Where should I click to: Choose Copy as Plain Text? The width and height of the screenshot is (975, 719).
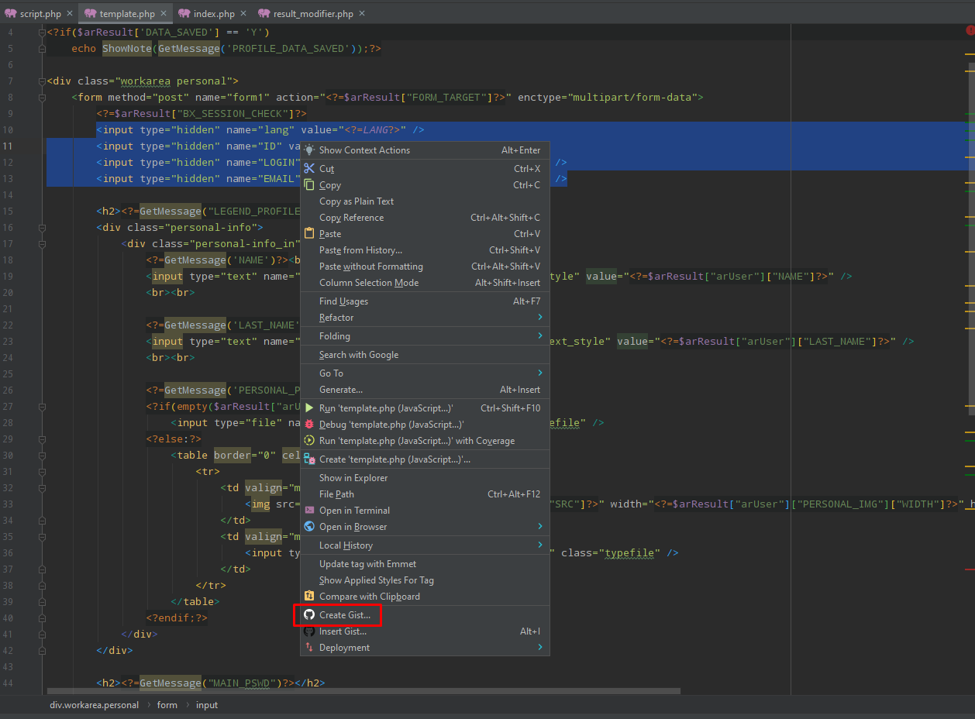425,201
